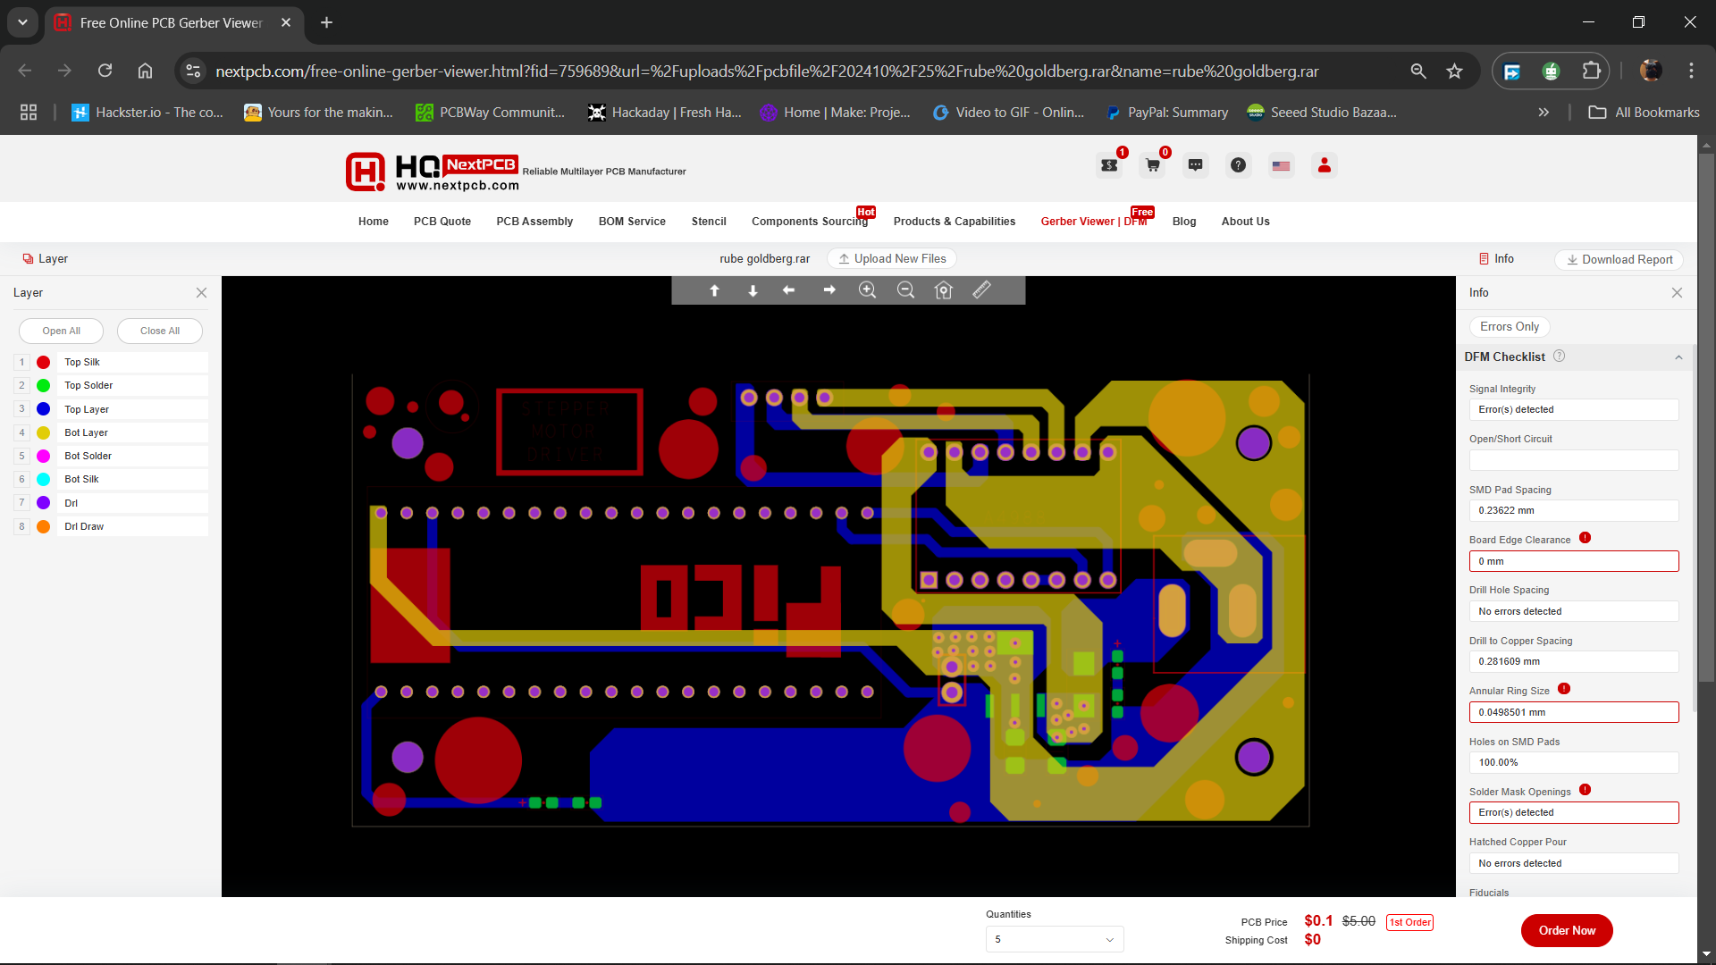Image resolution: width=1716 pixels, height=965 pixels.
Task: Zoom in on the PCB canvas
Action: (867, 290)
